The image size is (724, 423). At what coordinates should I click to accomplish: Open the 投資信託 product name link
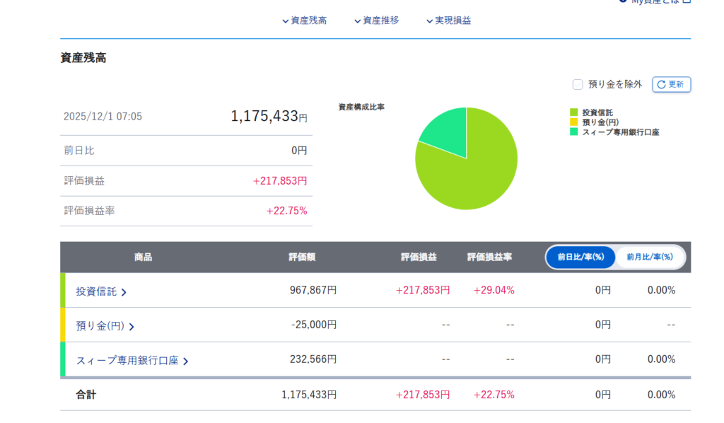(96, 291)
